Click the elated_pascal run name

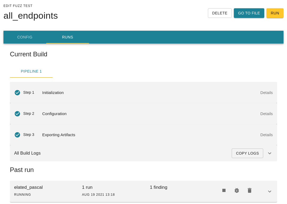click(28, 187)
